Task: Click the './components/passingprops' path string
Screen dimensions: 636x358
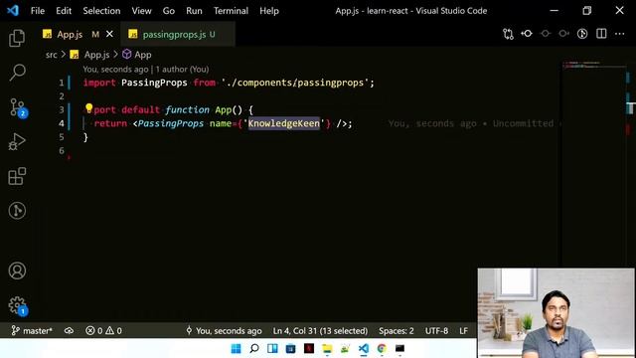Action: tap(295, 83)
